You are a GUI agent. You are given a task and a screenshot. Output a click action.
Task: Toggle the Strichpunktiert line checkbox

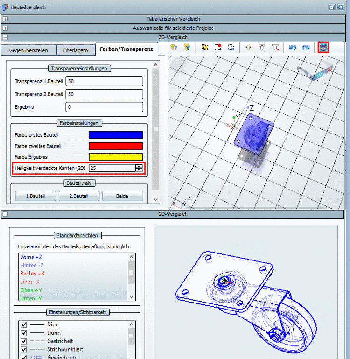pos(23,349)
